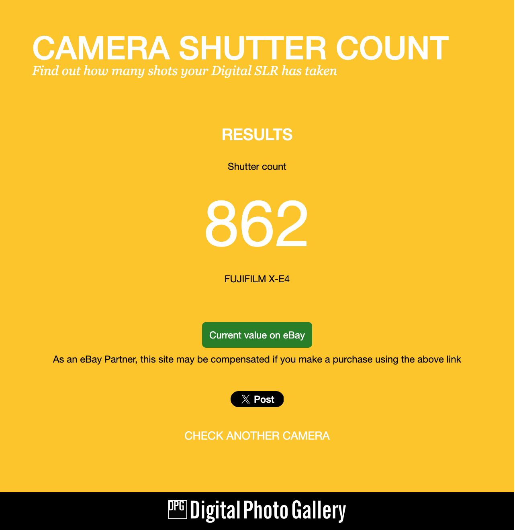Click the X logo inside the Post button

245,399
